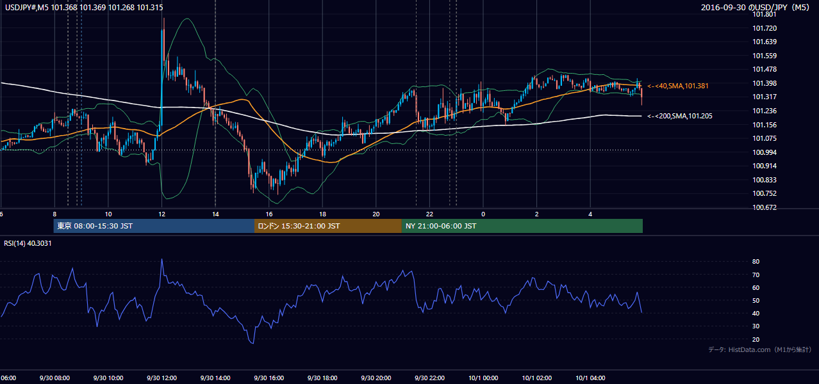Click RSI scale value 40

(756, 313)
